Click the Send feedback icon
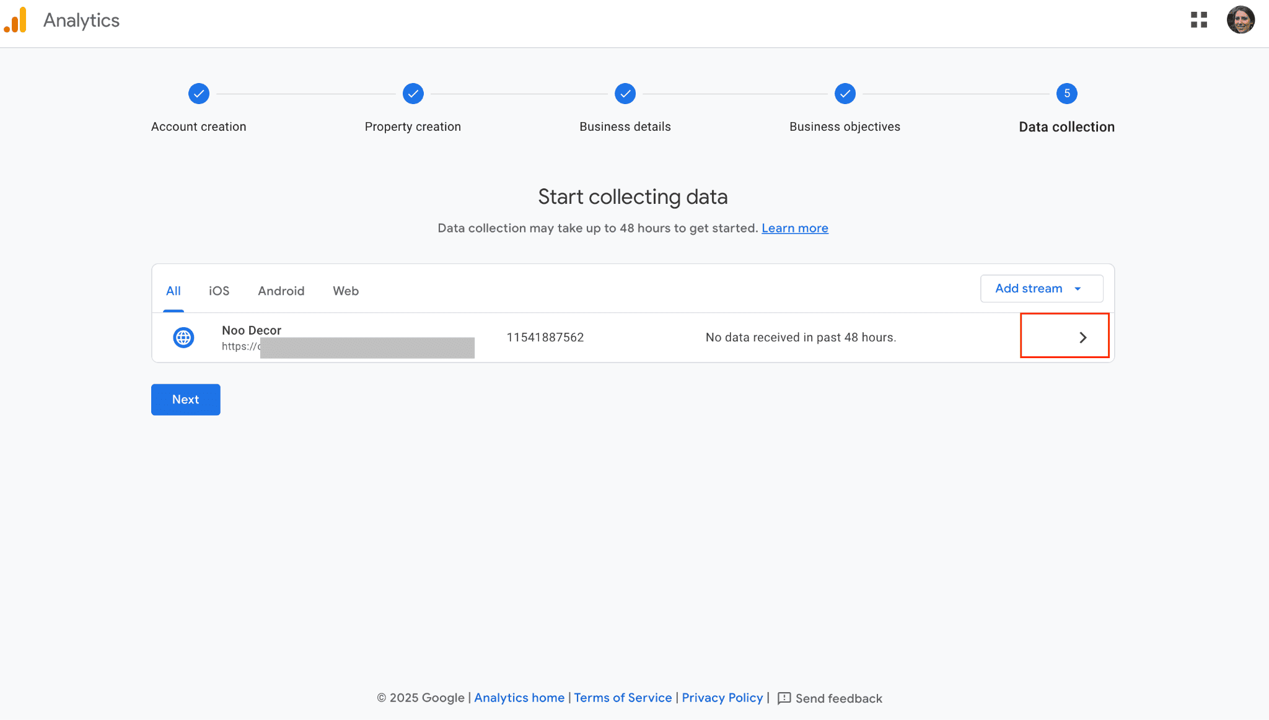Viewport: 1269px width, 720px height. [x=784, y=698]
